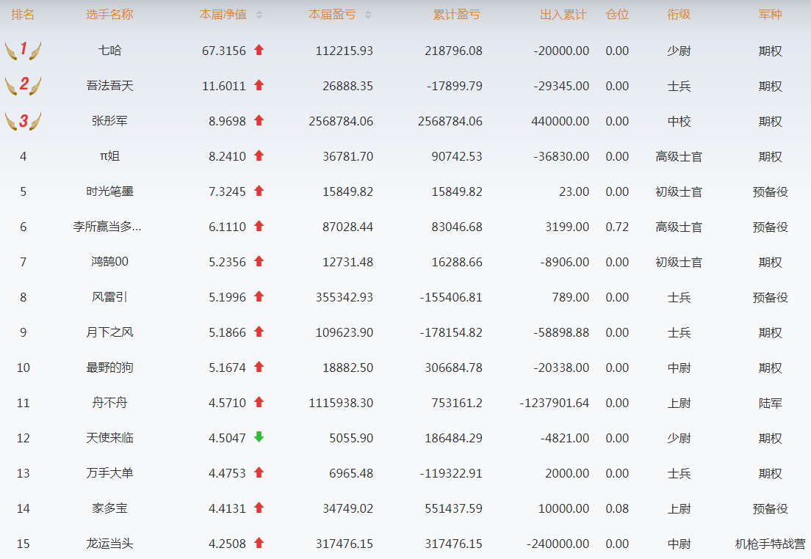
Task: Click the 陆军 branch cell
Action: (770, 403)
